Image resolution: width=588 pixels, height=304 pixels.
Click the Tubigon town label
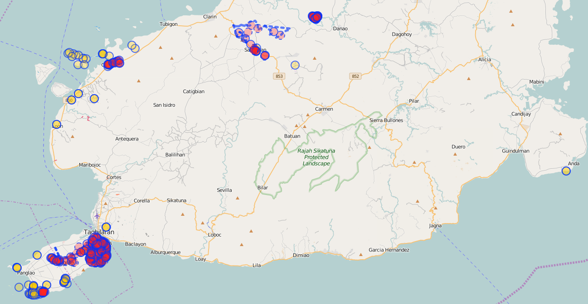point(169,24)
